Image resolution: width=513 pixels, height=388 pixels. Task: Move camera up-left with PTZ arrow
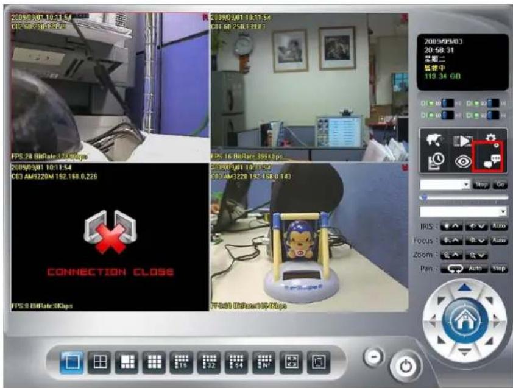pos(441,299)
